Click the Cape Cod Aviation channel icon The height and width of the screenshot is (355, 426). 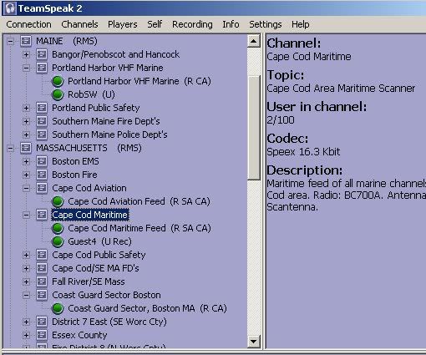point(42,188)
